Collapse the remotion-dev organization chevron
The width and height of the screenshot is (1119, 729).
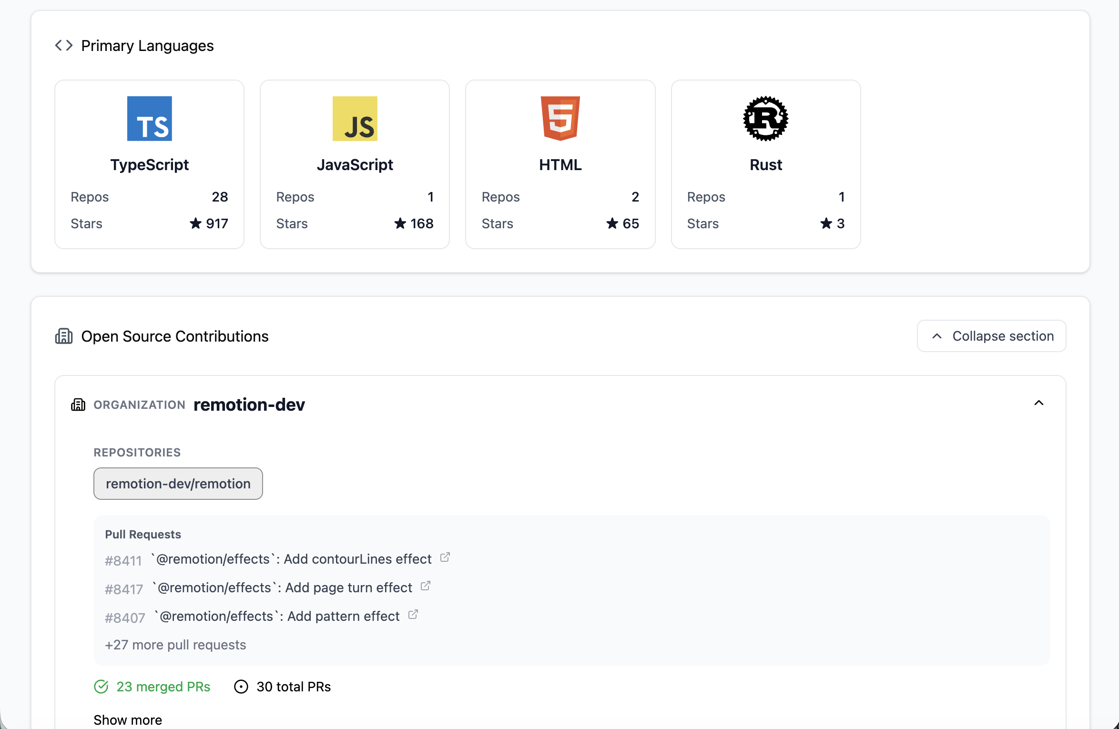[1039, 403]
